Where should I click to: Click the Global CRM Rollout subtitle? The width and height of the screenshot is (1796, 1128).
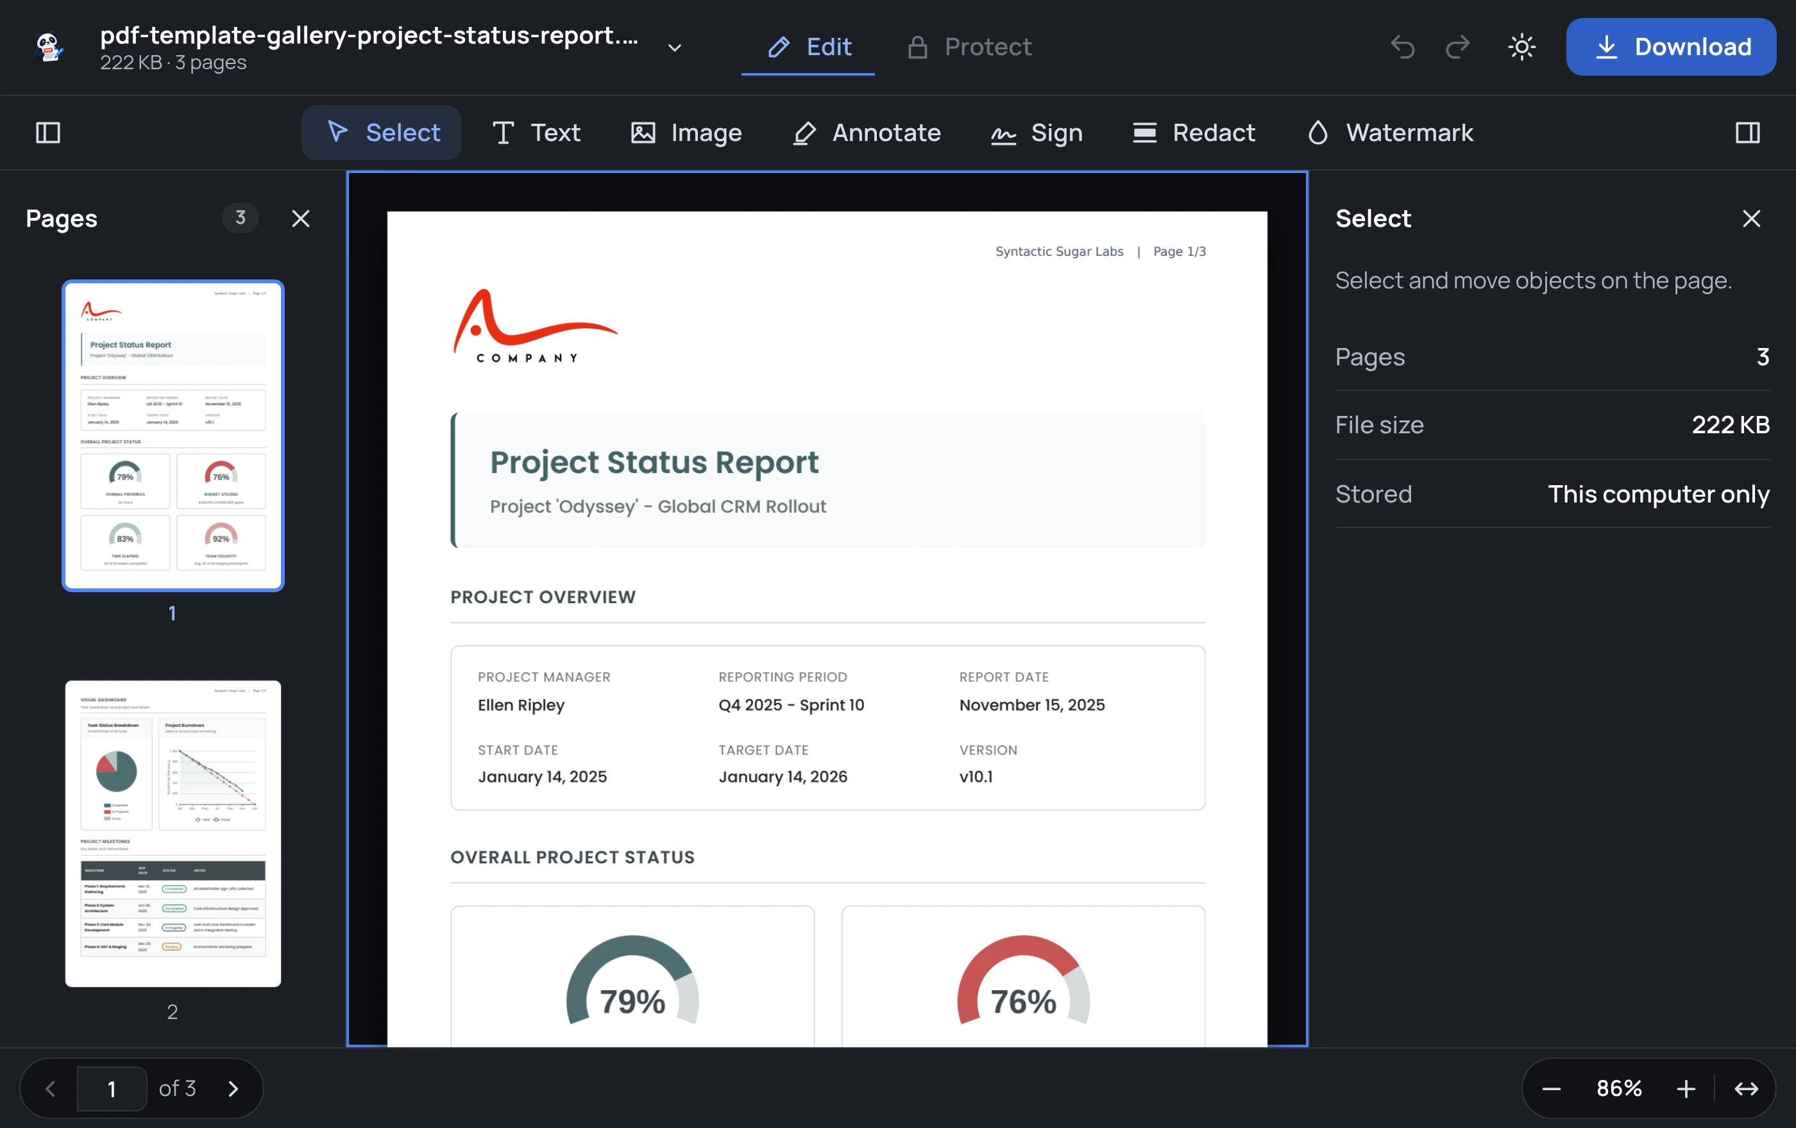658,506
